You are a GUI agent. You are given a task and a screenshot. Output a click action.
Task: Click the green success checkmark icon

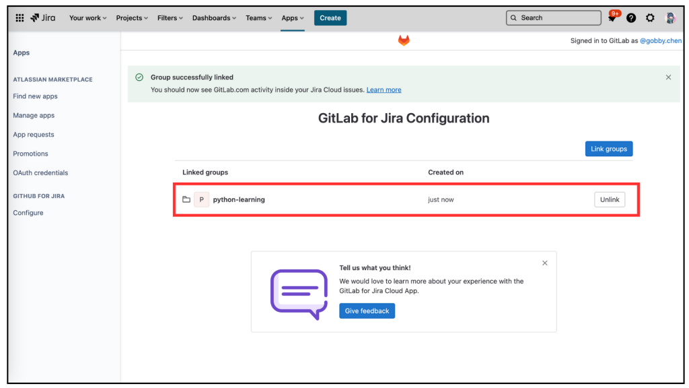pos(139,77)
